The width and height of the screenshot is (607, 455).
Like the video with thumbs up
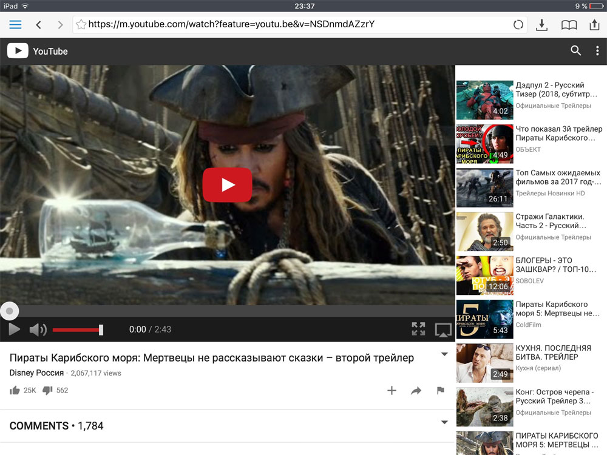(15, 390)
